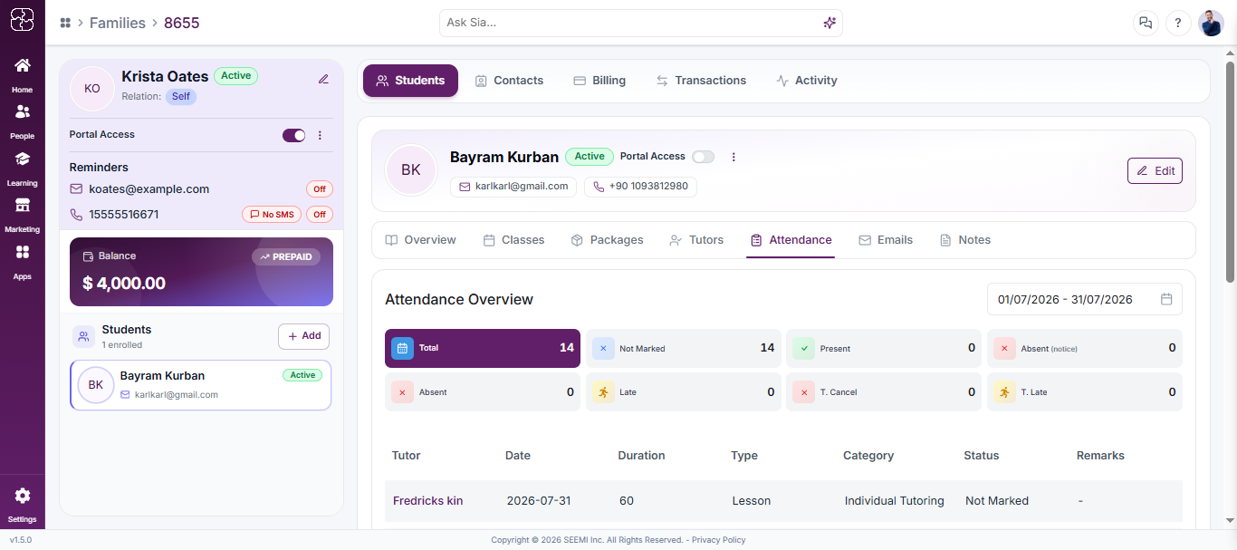Toggle the email reminder Off badge

coord(320,189)
